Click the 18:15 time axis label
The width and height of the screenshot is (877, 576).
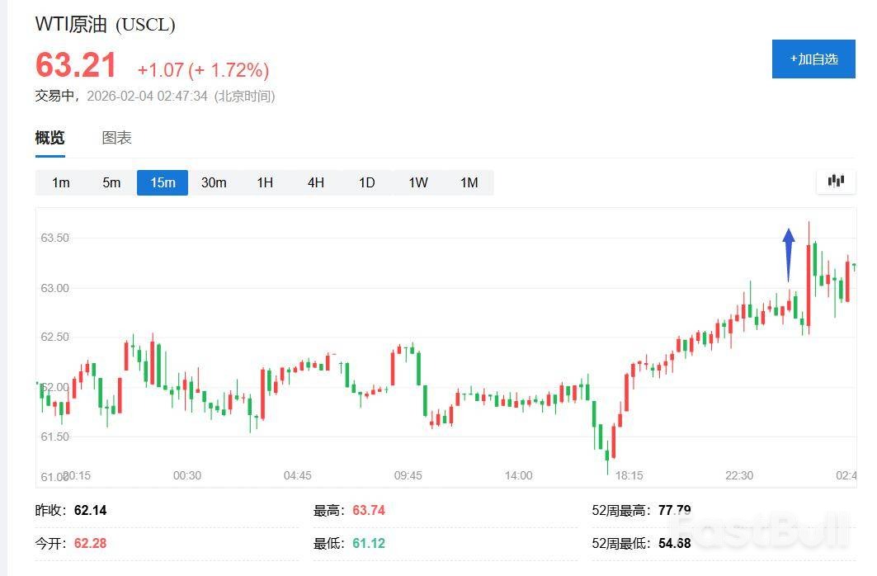click(x=629, y=475)
